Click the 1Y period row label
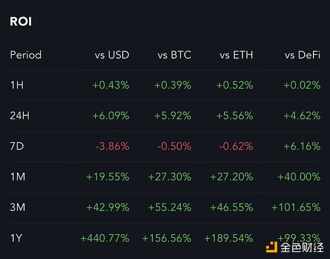The width and height of the screenshot is (330, 259). (16, 238)
